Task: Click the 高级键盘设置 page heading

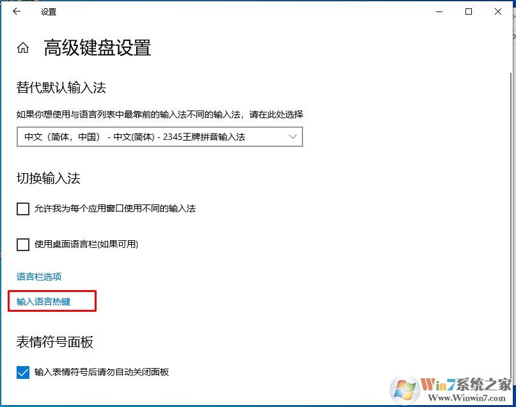Action: pos(96,48)
